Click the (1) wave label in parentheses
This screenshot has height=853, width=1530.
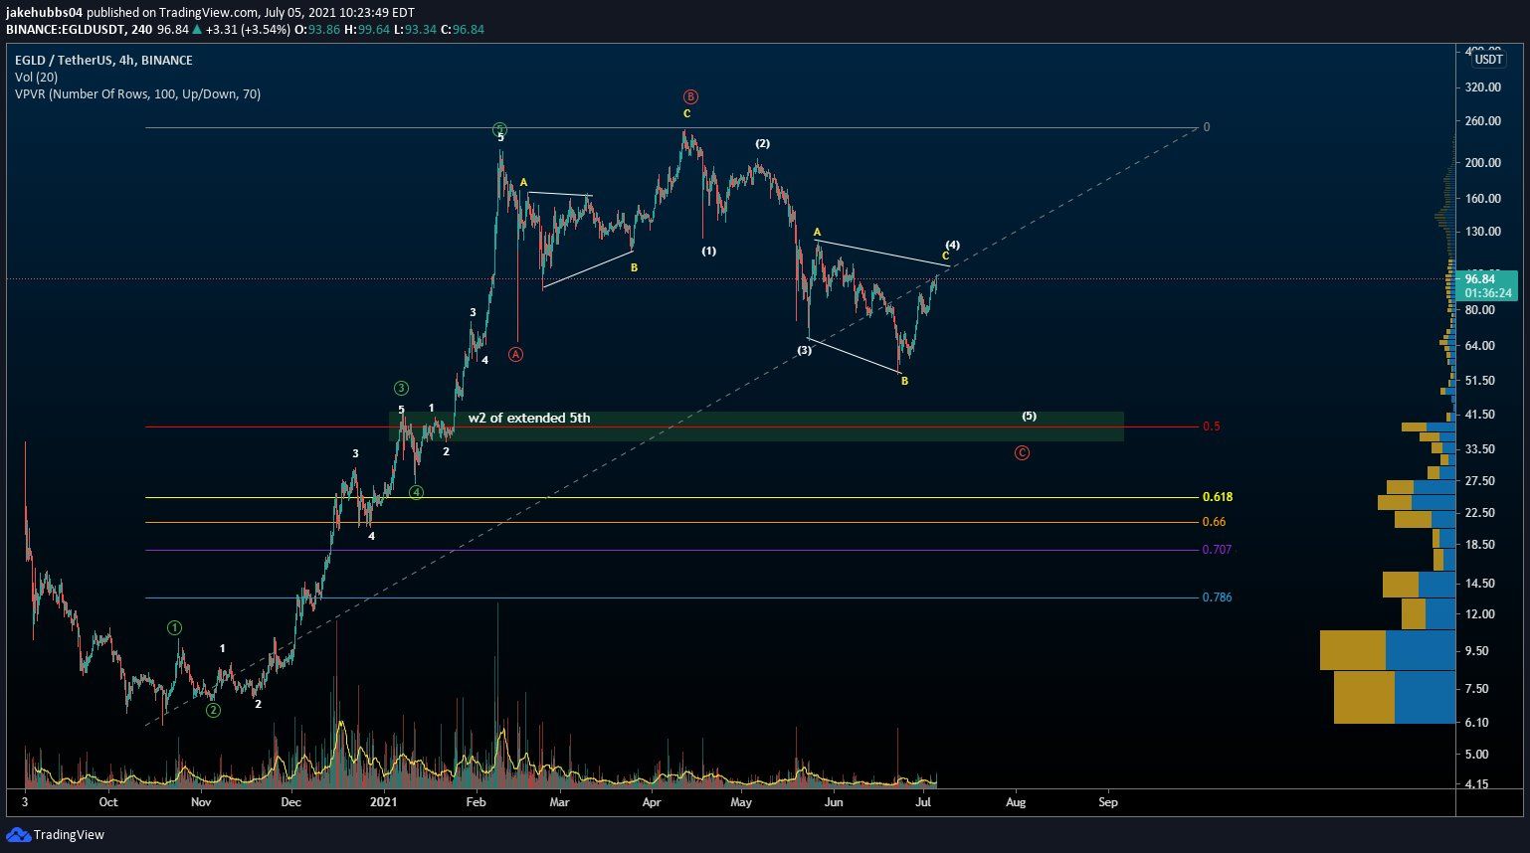708,252
